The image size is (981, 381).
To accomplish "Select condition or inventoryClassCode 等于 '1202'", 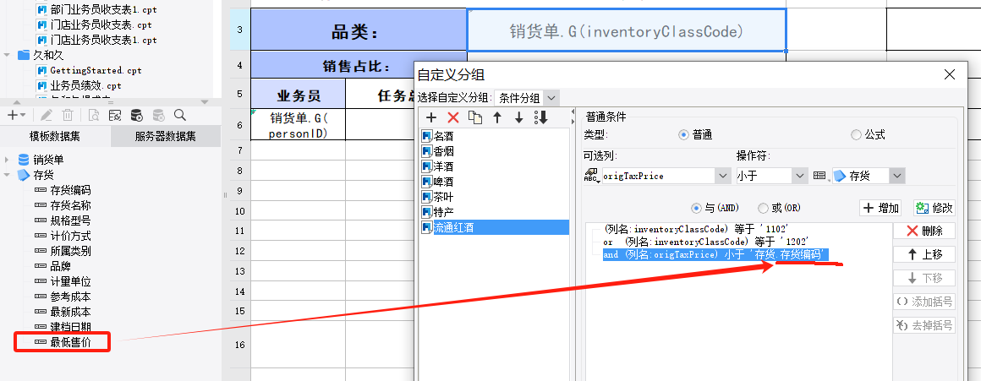I will coord(707,241).
